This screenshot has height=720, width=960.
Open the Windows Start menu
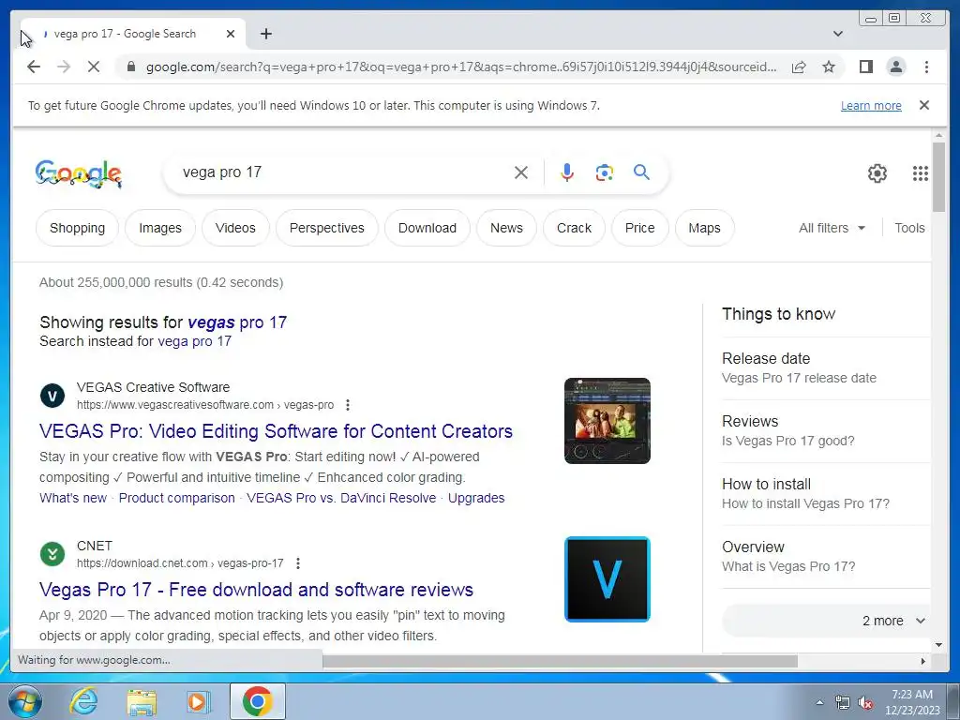click(x=24, y=701)
